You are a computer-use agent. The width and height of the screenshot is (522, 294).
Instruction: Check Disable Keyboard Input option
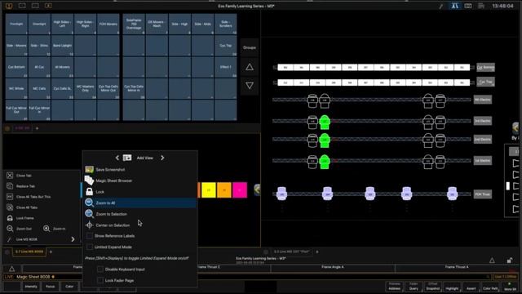pyautogui.click(x=100, y=269)
